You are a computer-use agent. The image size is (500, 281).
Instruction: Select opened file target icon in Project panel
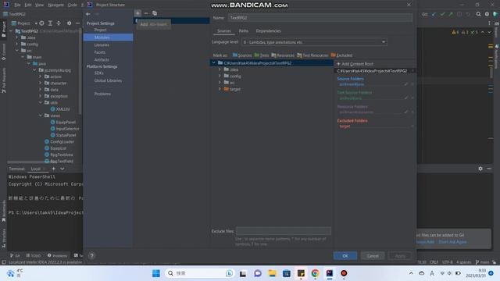pos(41,23)
